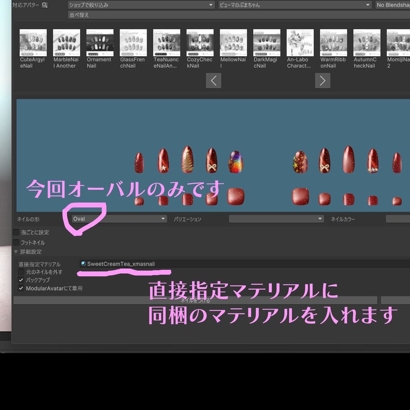Pick the WarmRibbonNail design icon
The width and height of the screenshot is (410, 410).
point(333,43)
